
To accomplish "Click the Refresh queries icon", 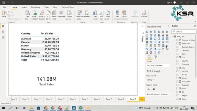I will point(87,13).
